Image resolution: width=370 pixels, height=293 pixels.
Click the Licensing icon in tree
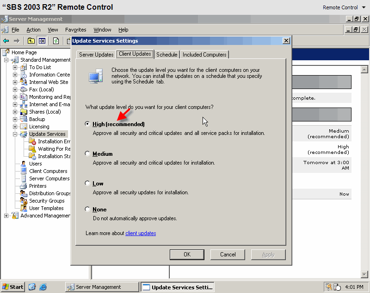click(x=24, y=127)
